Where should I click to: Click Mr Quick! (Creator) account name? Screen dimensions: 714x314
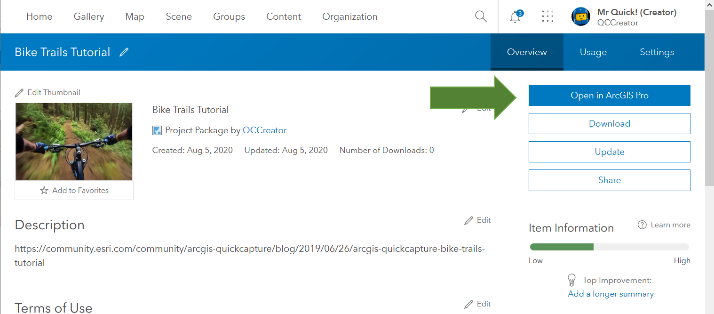[637, 12]
